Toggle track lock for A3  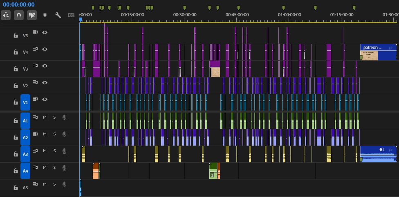point(16,154)
